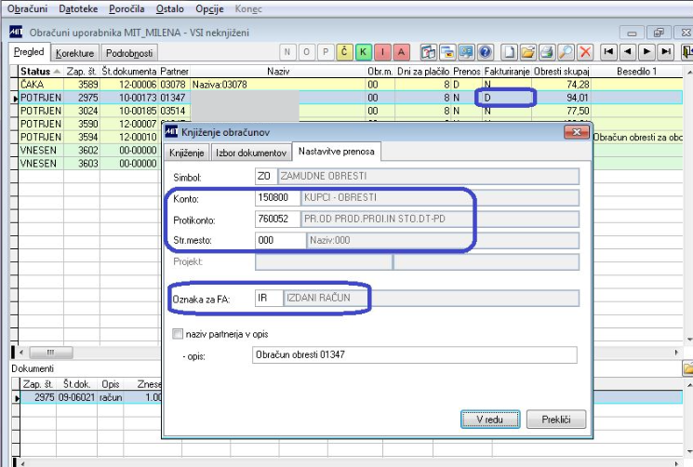Viewport: 693px width, 467px height.
Task: Click the P status filter button
Action: (x=326, y=52)
